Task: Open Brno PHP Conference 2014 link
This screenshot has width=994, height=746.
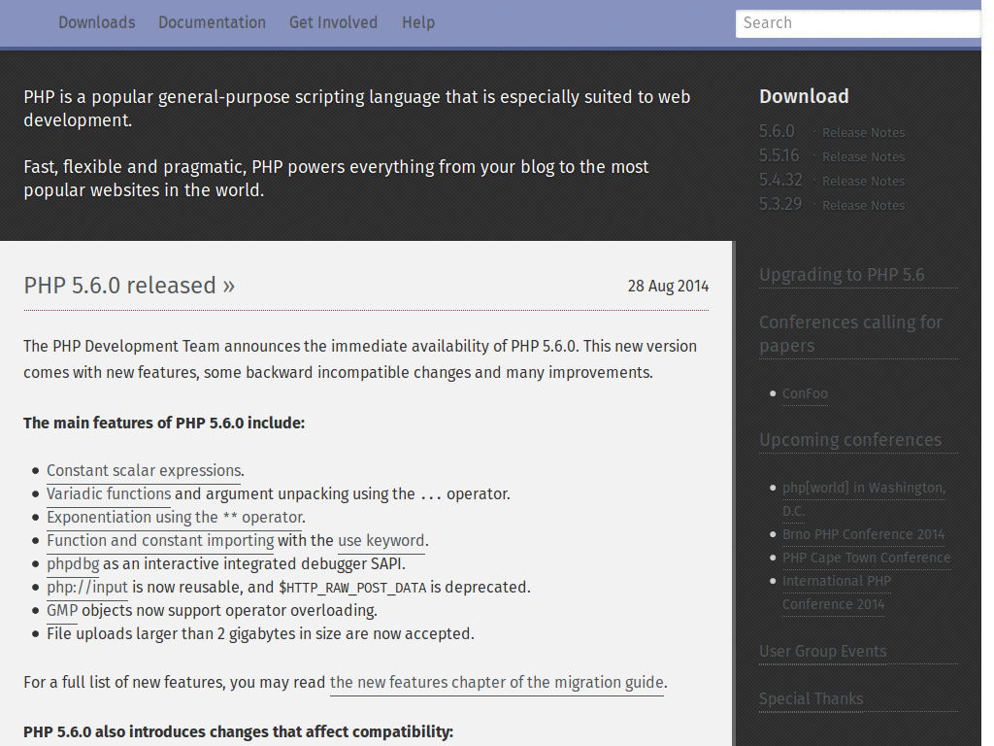Action: pos(863,534)
